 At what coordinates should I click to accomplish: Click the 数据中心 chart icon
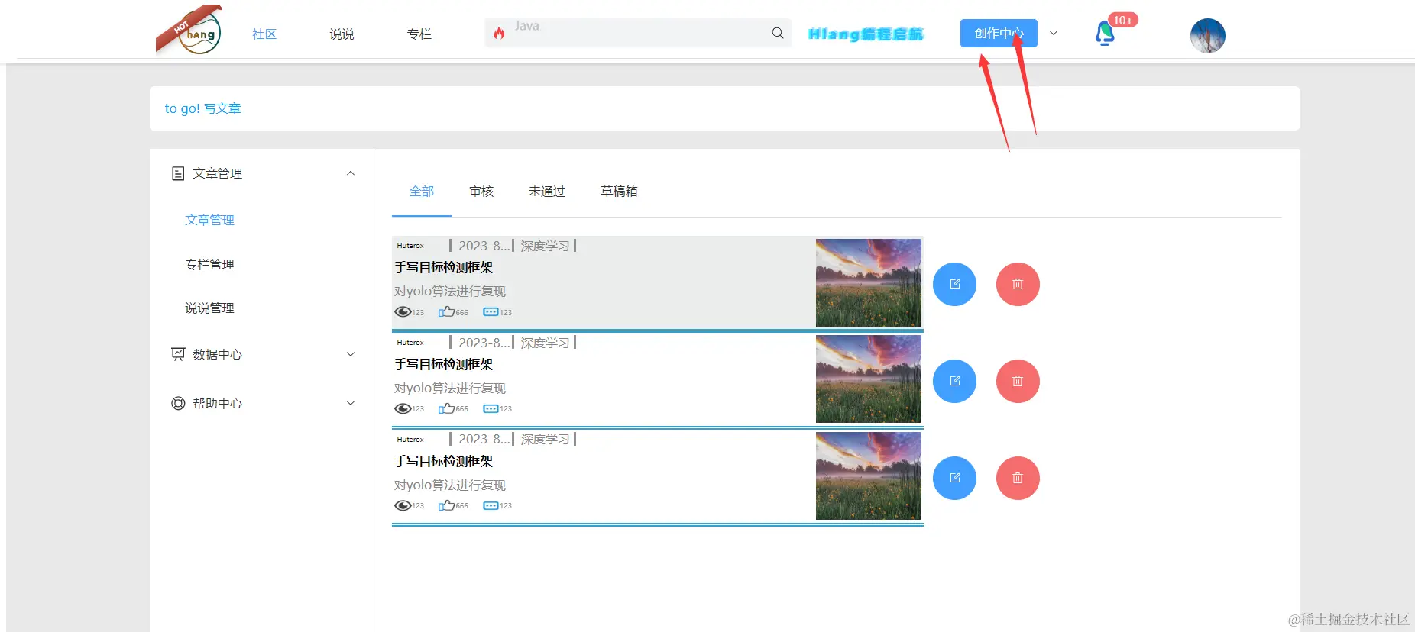tap(178, 354)
